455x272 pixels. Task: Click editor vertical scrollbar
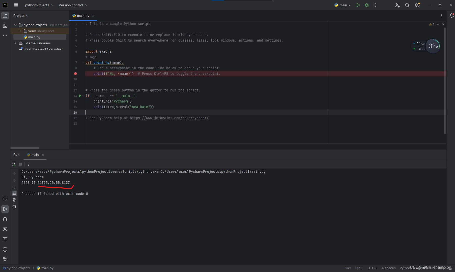445,81
